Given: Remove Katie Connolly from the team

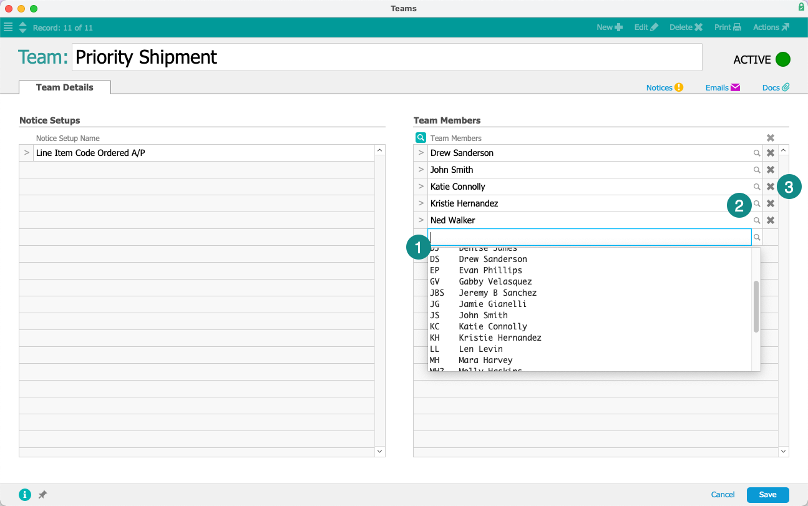Looking at the screenshot, I should [771, 187].
